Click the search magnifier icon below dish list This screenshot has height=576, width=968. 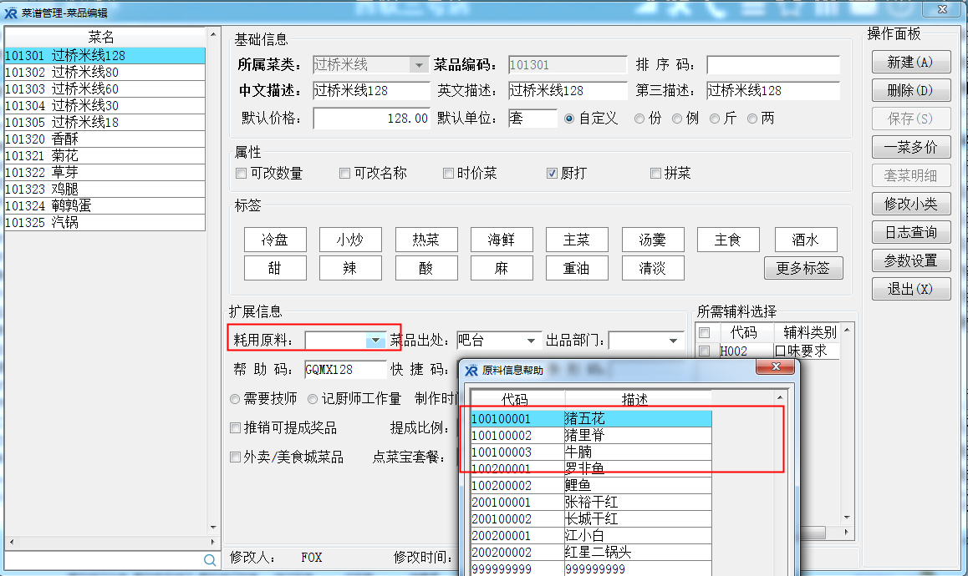tap(210, 561)
